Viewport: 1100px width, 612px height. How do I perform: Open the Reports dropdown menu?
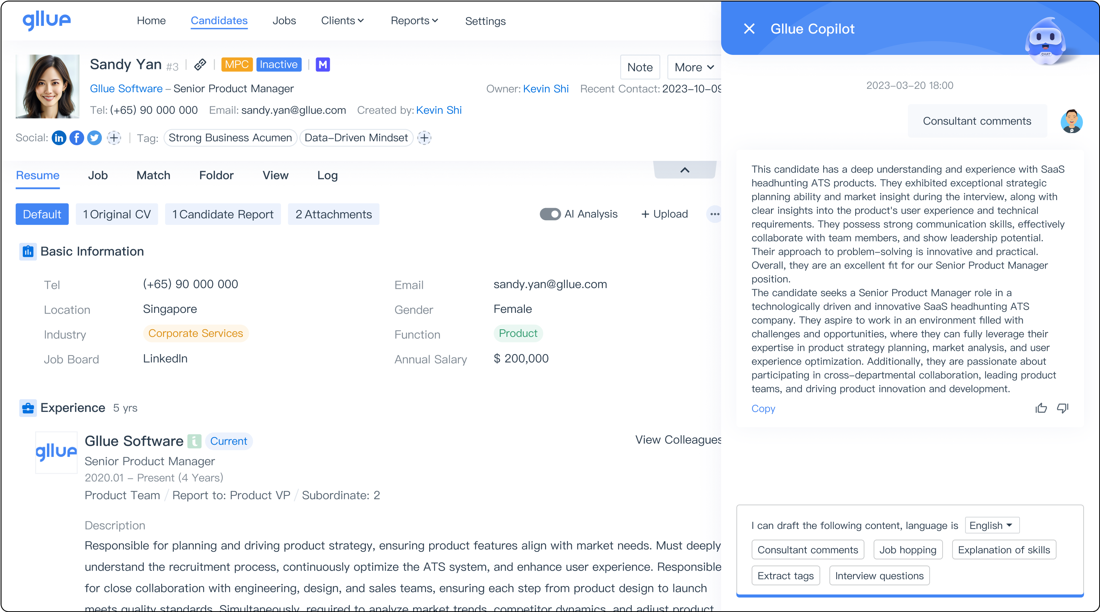[414, 21]
